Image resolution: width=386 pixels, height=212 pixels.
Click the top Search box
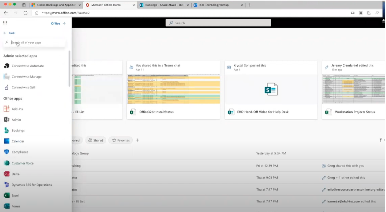coord(218,23)
